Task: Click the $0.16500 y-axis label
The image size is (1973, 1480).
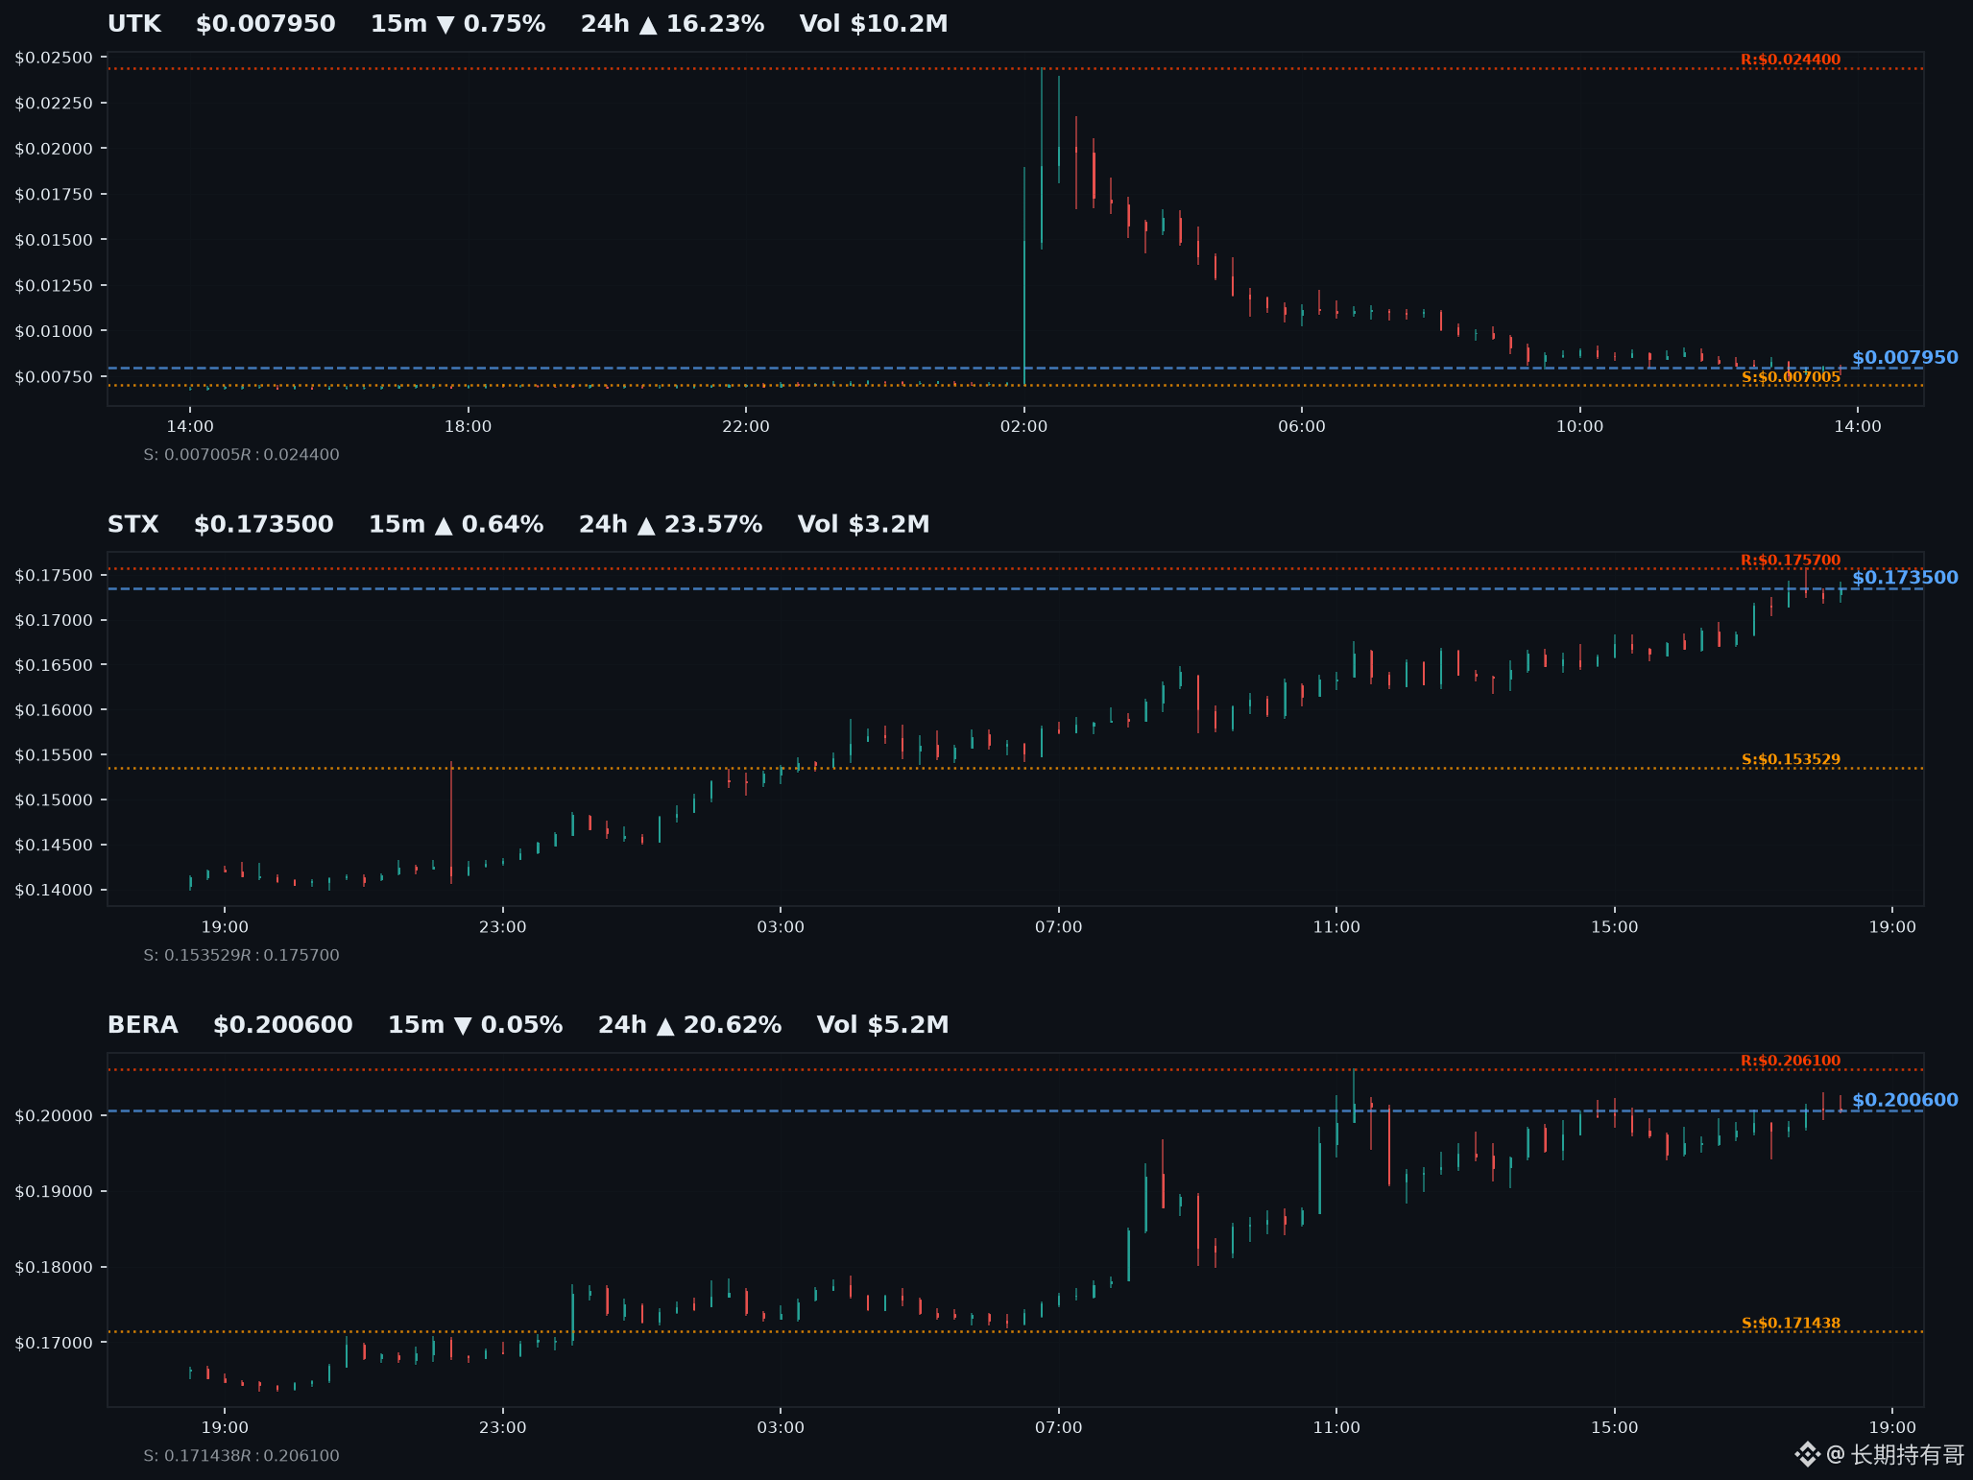Action: (x=54, y=665)
